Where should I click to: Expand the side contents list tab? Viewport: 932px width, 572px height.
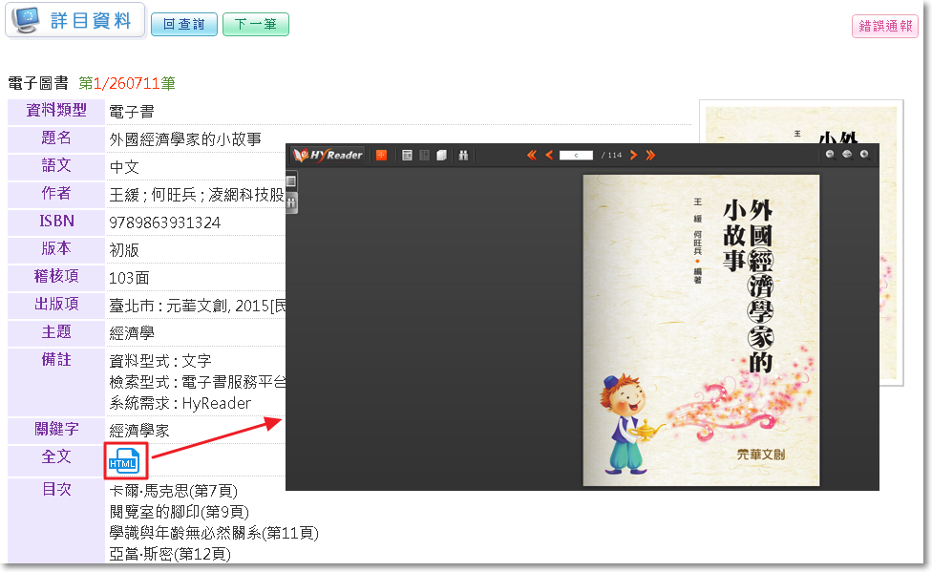coord(292,180)
